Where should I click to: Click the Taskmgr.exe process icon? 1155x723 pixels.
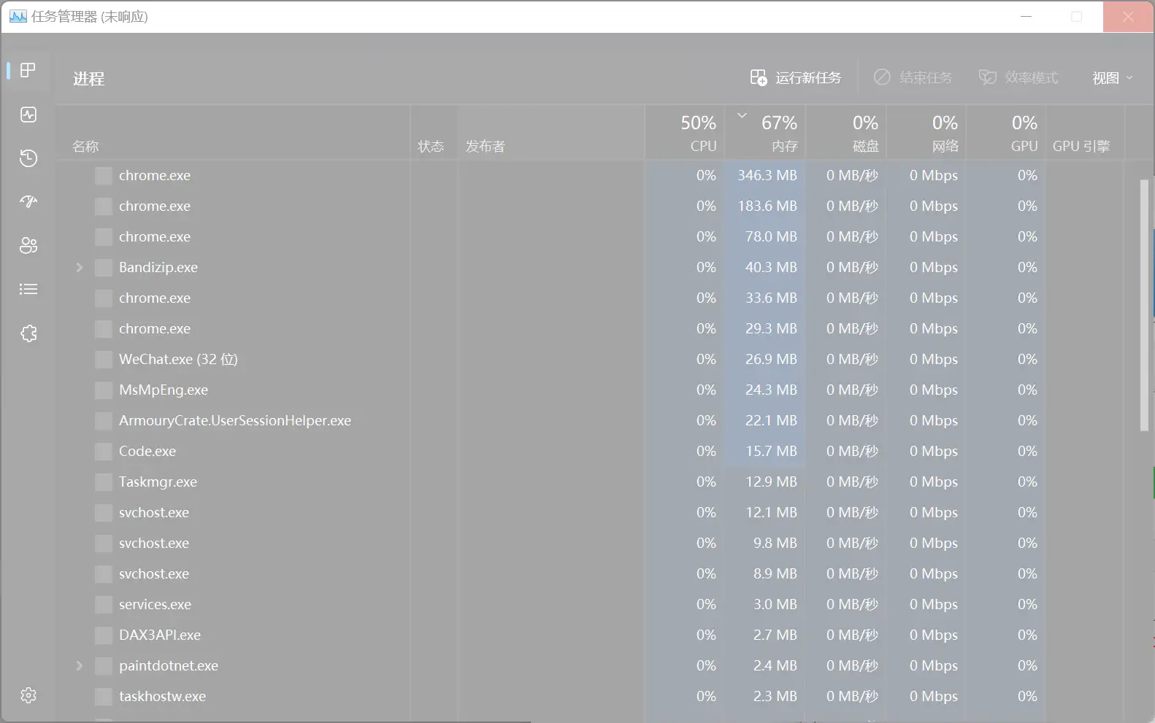(x=104, y=482)
